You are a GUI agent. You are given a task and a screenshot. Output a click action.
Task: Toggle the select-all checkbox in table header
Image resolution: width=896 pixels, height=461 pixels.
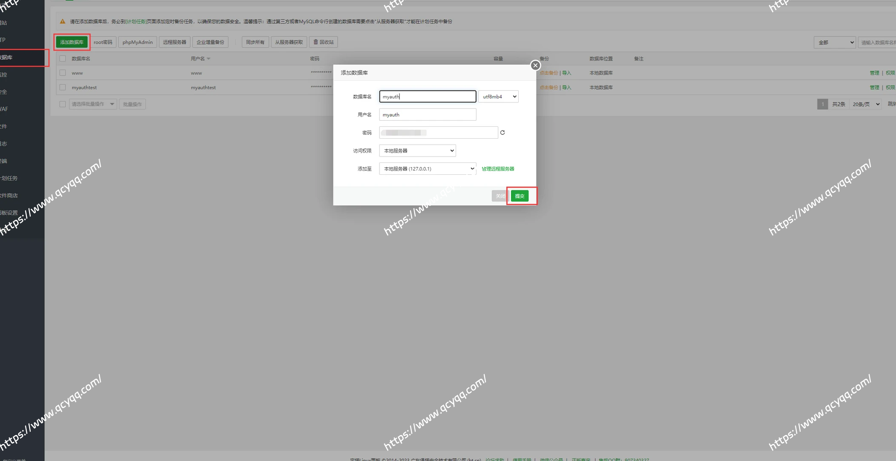(63, 59)
